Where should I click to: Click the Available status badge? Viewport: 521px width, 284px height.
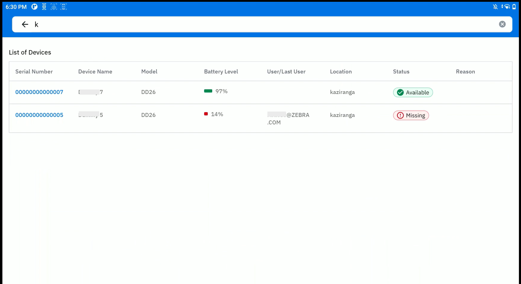click(x=413, y=92)
